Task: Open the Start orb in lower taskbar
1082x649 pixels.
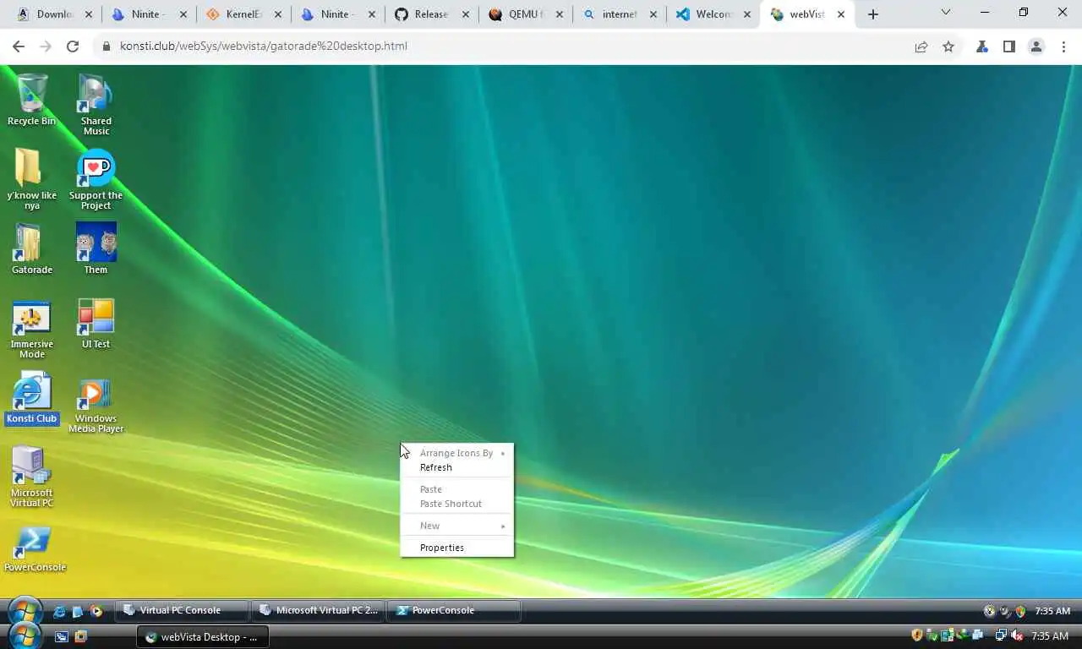Action: [25, 635]
